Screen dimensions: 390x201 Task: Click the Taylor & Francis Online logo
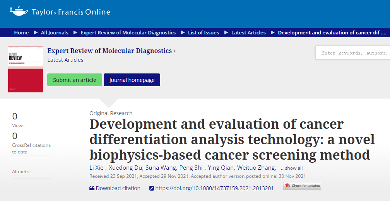tap(60, 12)
